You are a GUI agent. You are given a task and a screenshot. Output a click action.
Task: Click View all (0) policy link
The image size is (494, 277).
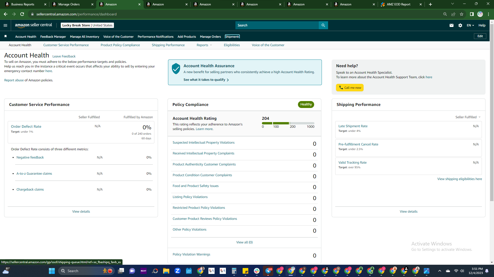(x=244, y=242)
